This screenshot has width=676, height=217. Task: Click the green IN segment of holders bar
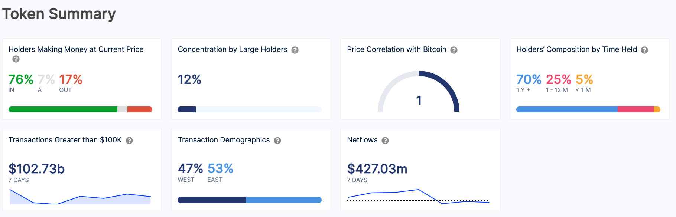63,109
